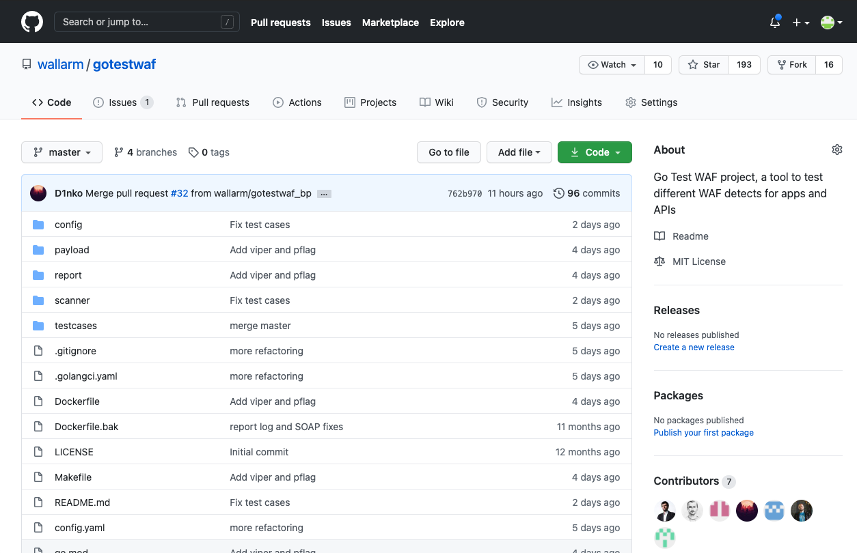
Task: Switch to the Insights tab
Action: (x=577, y=102)
